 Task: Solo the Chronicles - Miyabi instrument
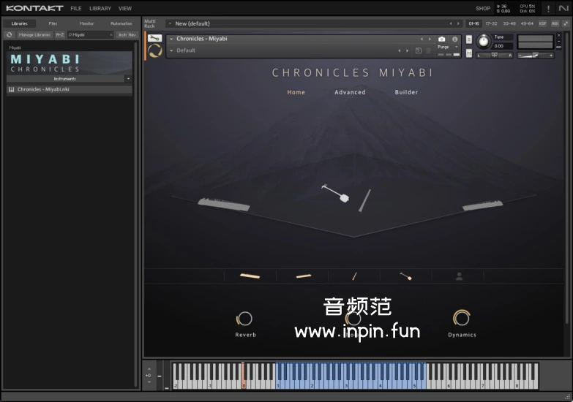(469, 39)
